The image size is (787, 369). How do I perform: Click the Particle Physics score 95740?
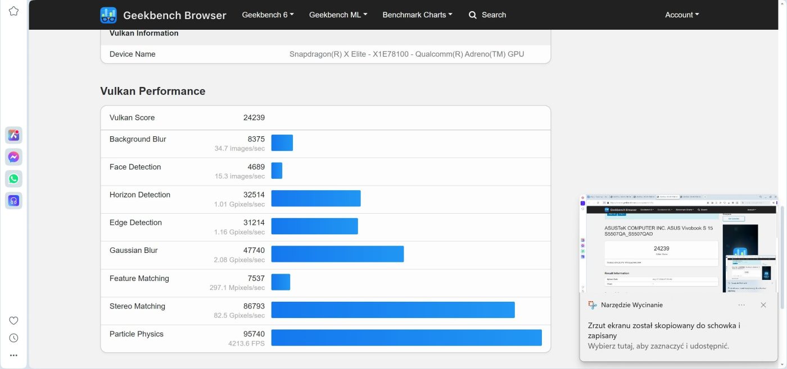pyautogui.click(x=254, y=334)
